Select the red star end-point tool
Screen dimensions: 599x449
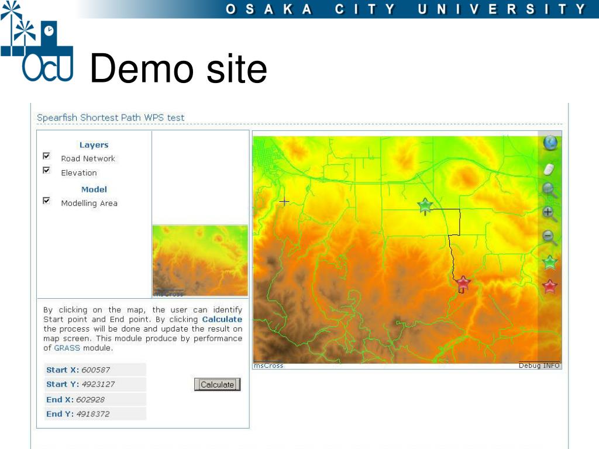click(550, 286)
